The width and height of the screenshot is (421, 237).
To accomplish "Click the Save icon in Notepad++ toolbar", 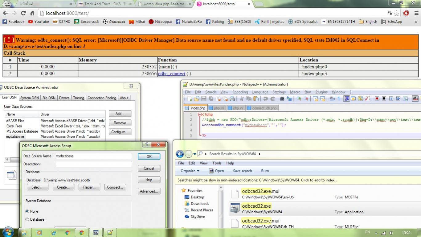I will tap(204, 99).
